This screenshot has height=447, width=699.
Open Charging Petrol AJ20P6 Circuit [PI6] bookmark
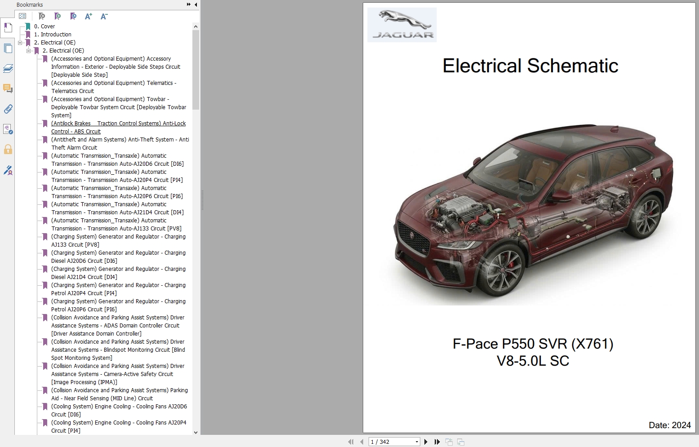118,305
